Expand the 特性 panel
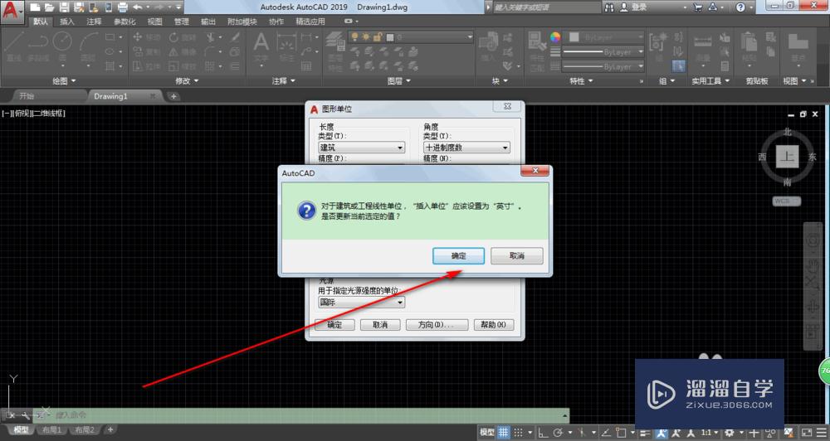This screenshot has width=830, height=441. [x=581, y=81]
